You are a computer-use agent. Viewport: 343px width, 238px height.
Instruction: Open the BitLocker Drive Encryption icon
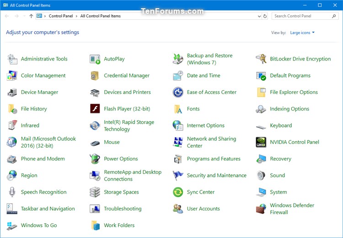click(261, 59)
